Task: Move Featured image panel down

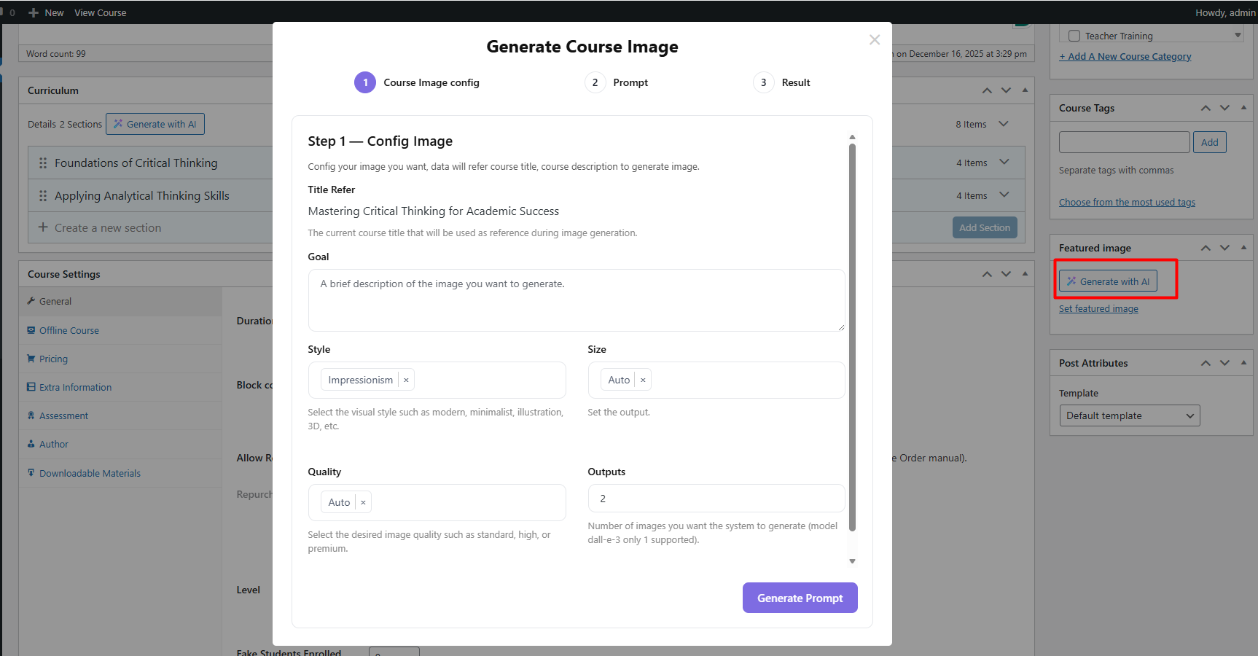Action: pyautogui.click(x=1224, y=248)
